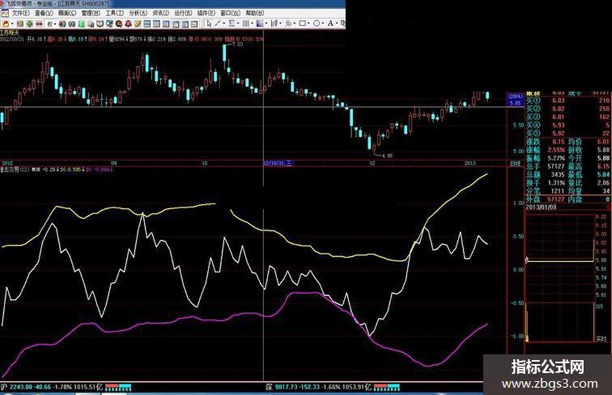This screenshot has height=395, width=612.
Task: Open dropdown arrow beside vertical lines tool
Action: (x=252, y=24)
